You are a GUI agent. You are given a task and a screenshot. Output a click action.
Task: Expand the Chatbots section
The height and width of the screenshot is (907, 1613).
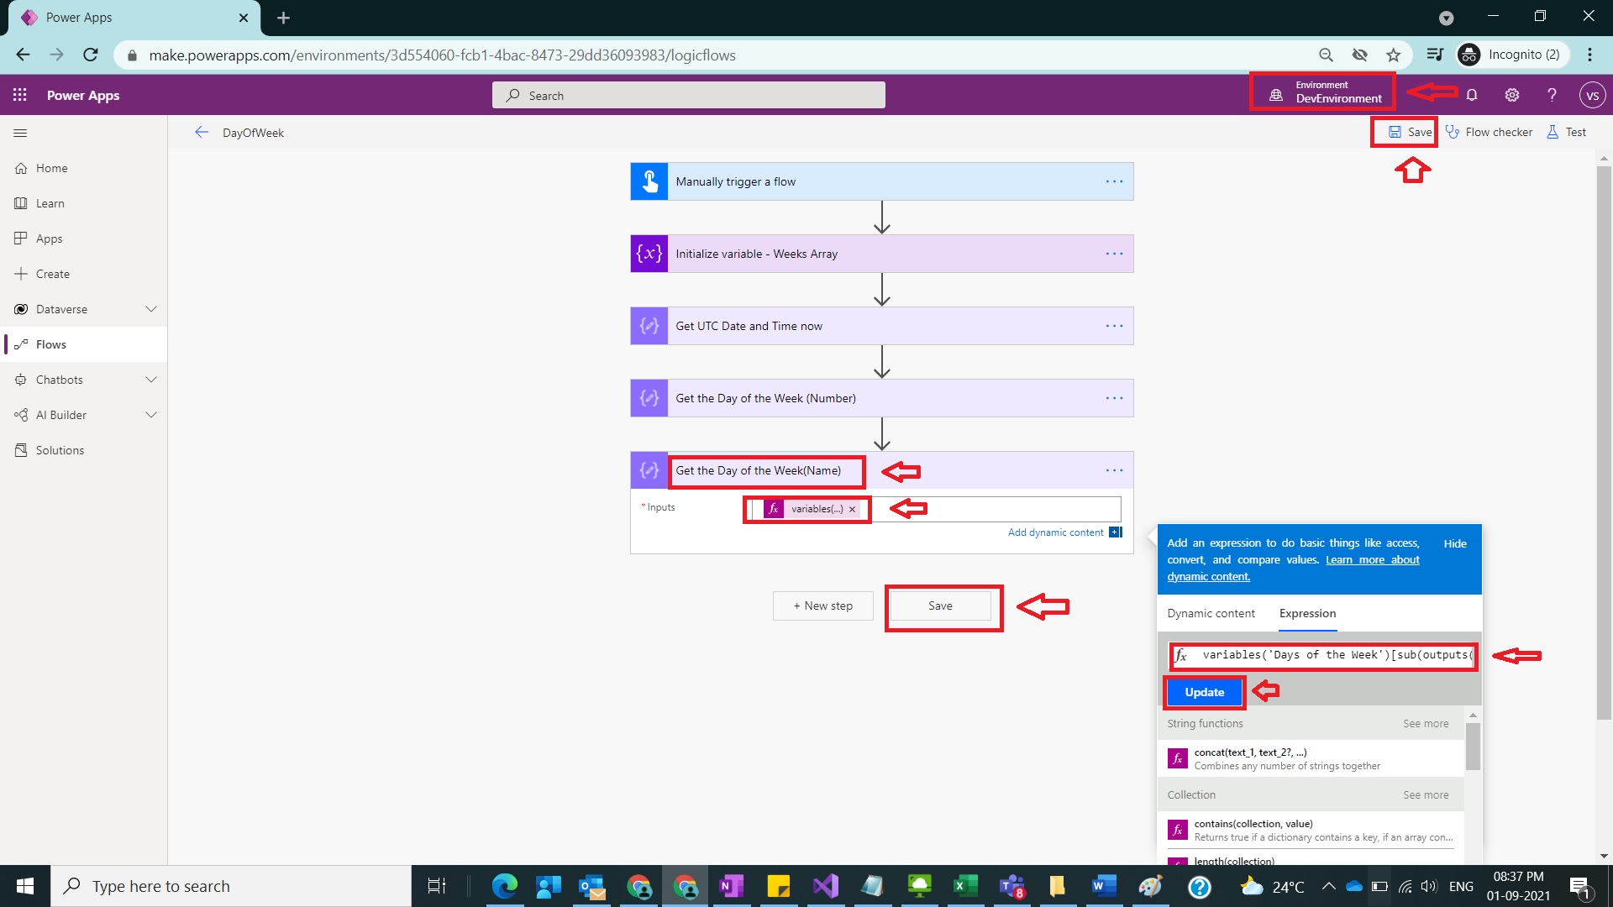[151, 380]
